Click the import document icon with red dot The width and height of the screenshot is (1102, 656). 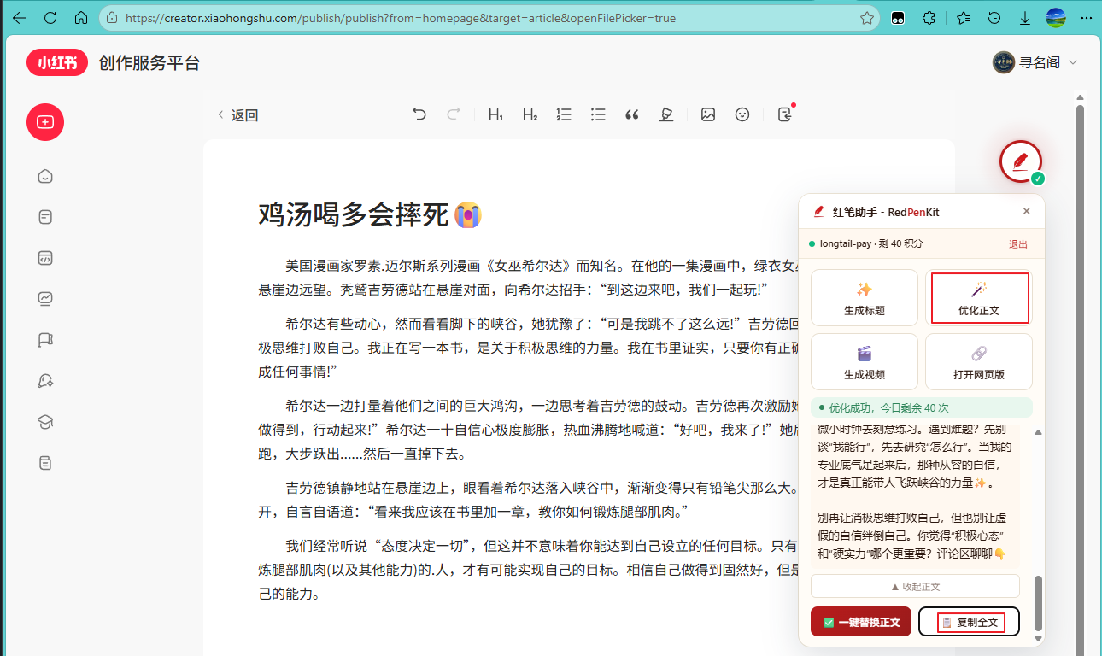point(785,114)
